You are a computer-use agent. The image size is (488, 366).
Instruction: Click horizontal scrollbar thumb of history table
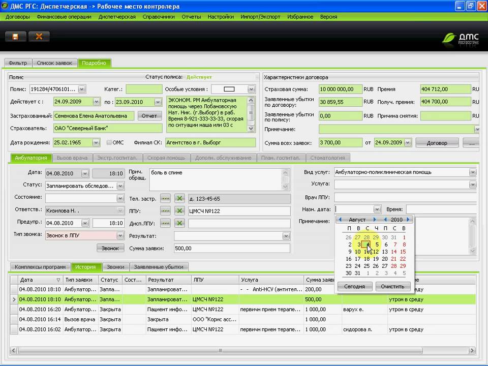pyautogui.click(x=220, y=350)
